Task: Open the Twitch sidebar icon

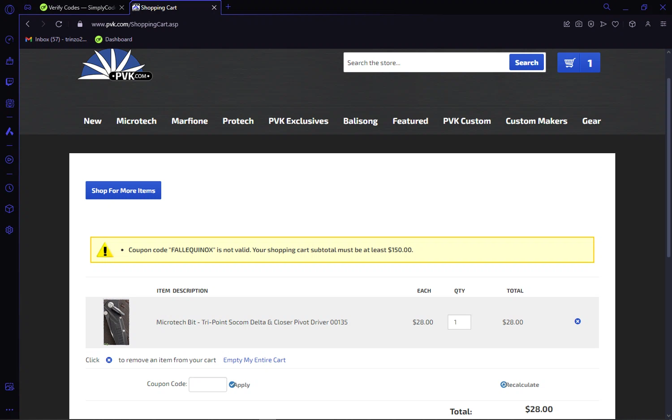Action: coord(9,82)
